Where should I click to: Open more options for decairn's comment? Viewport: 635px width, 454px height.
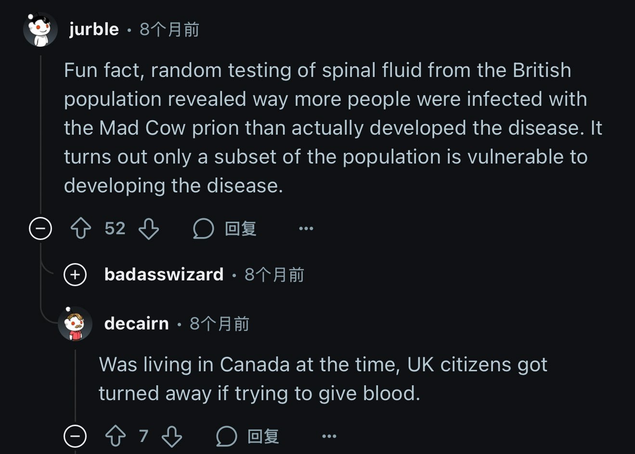[x=329, y=437]
